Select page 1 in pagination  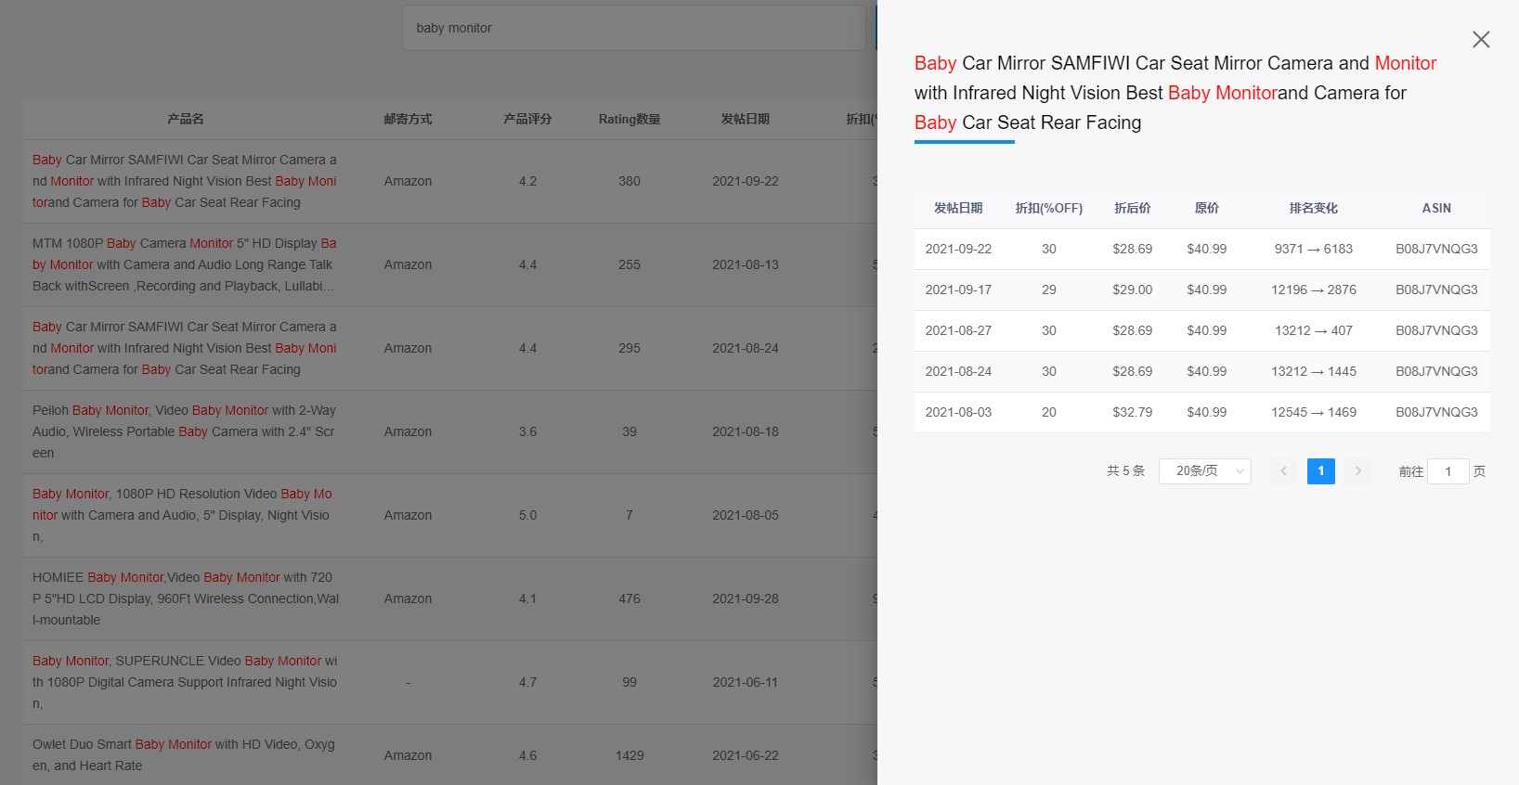pos(1320,471)
